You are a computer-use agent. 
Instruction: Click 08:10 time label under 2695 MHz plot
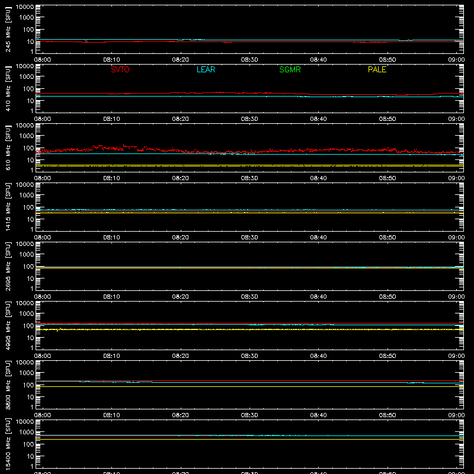coord(111,297)
